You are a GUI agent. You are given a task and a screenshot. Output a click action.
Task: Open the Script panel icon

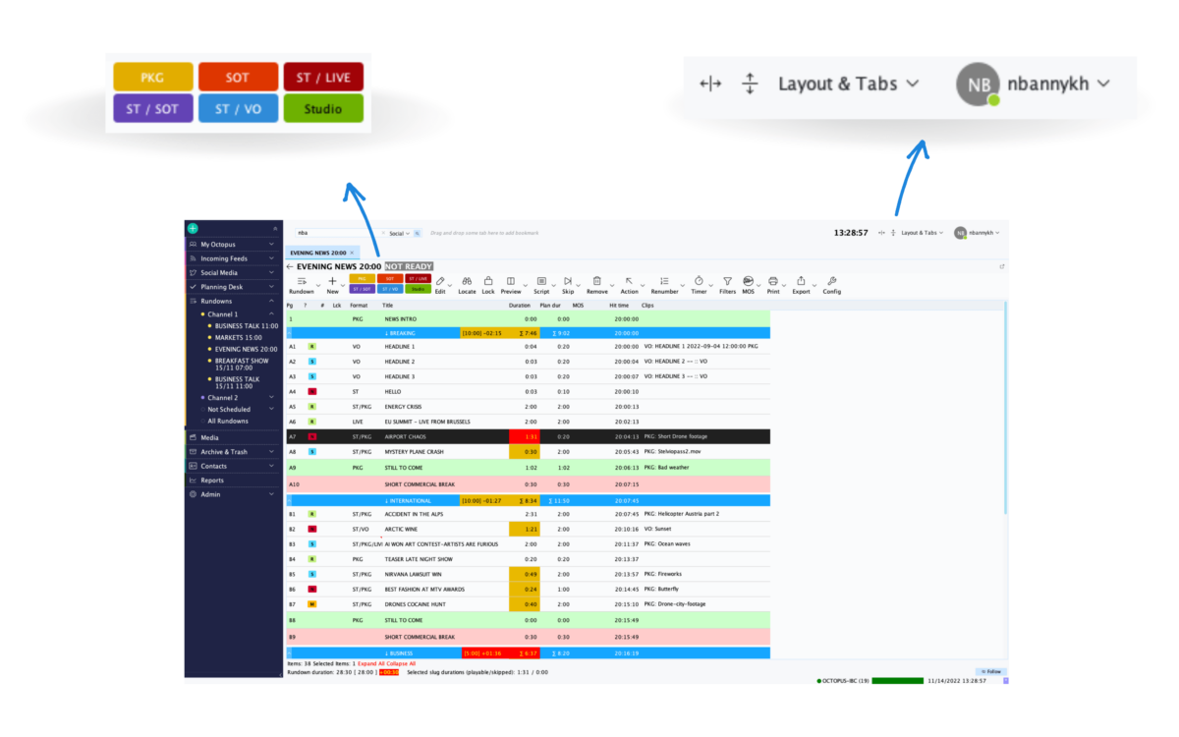(x=541, y=282)
